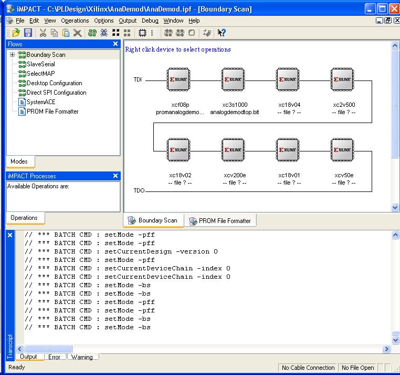Close the Flows panel
The width and height of the screenshot is (400, 375).
(x=115, y=44)
